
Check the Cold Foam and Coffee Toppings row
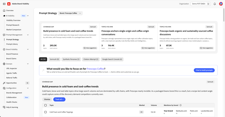click(x=46, y=112)
